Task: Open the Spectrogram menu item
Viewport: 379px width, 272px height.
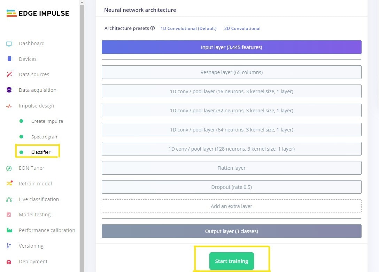Action: [45, 137]
